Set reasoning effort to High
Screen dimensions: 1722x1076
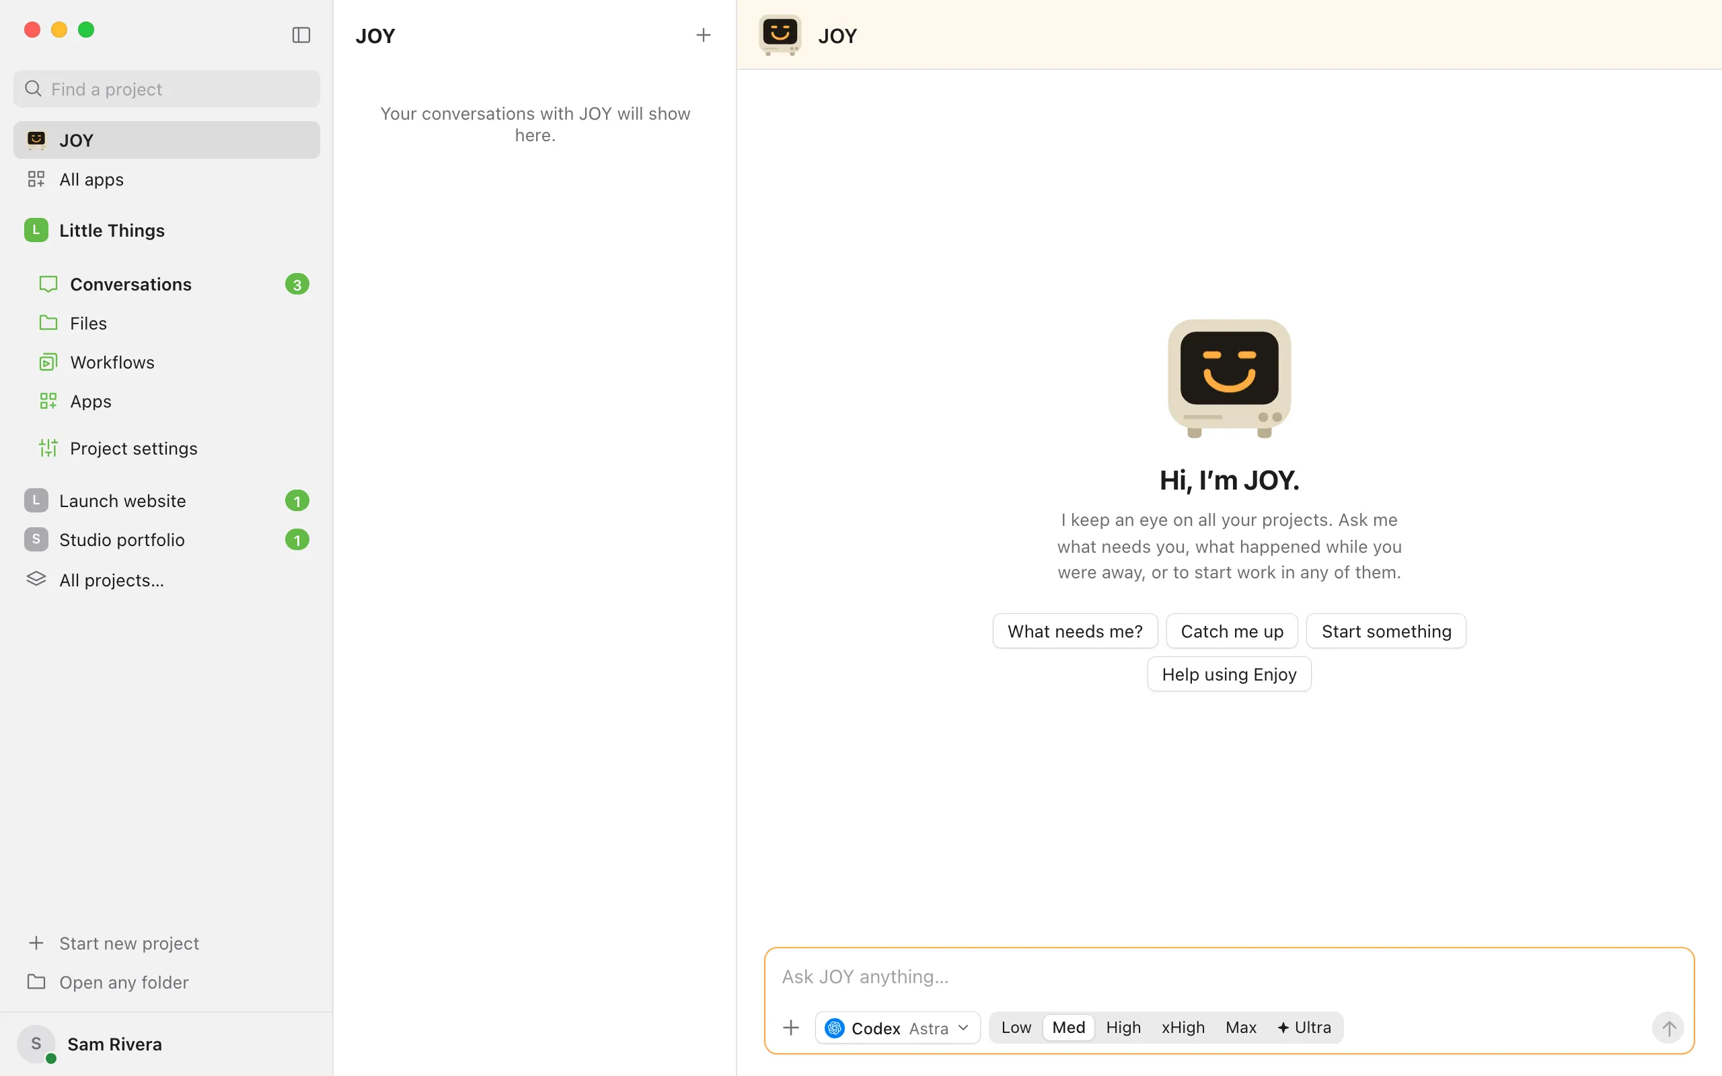tap(1123, 1028)
